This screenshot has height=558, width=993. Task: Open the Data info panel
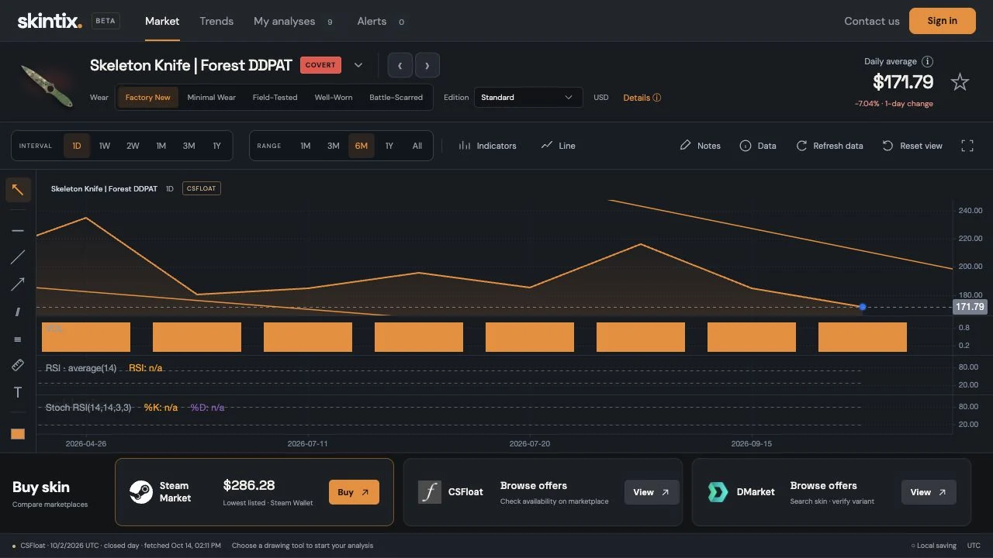[x=758, y=146]
